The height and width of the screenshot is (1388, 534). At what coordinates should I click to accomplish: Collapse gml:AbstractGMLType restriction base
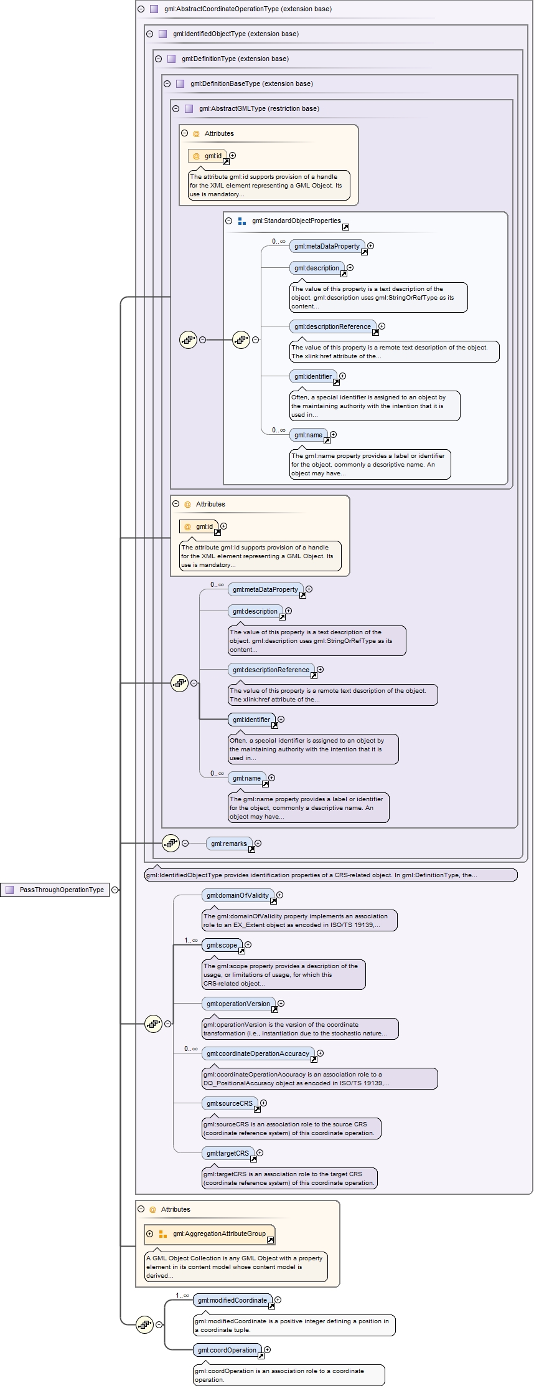[176, 108]
